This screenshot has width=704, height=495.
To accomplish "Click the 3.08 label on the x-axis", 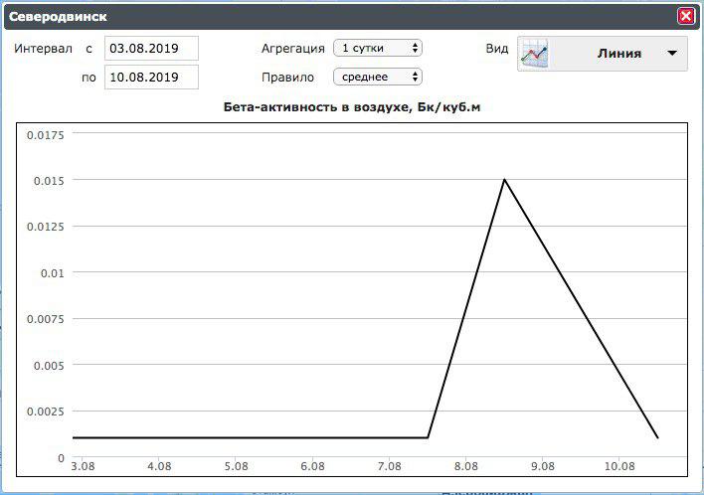I will point(83,466).
